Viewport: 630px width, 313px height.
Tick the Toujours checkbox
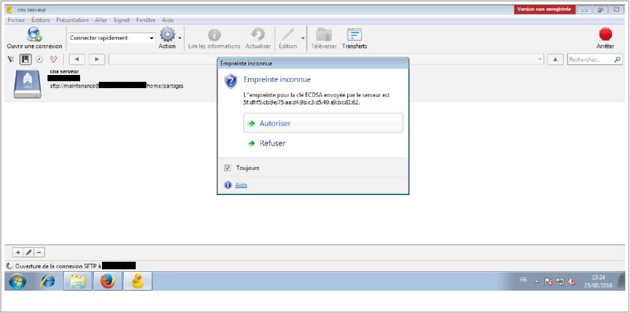click(228, 168)
